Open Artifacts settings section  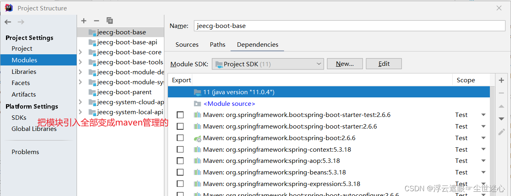point(24,95)
